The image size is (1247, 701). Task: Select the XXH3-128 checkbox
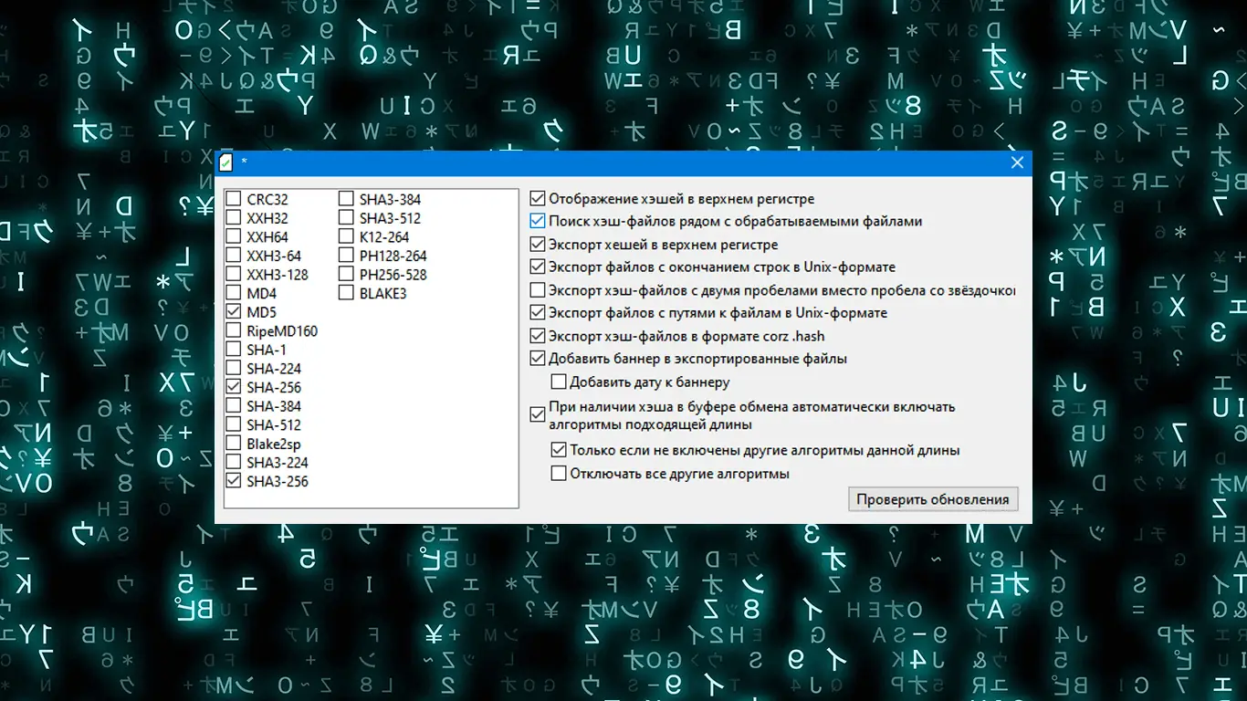[235, 275]
